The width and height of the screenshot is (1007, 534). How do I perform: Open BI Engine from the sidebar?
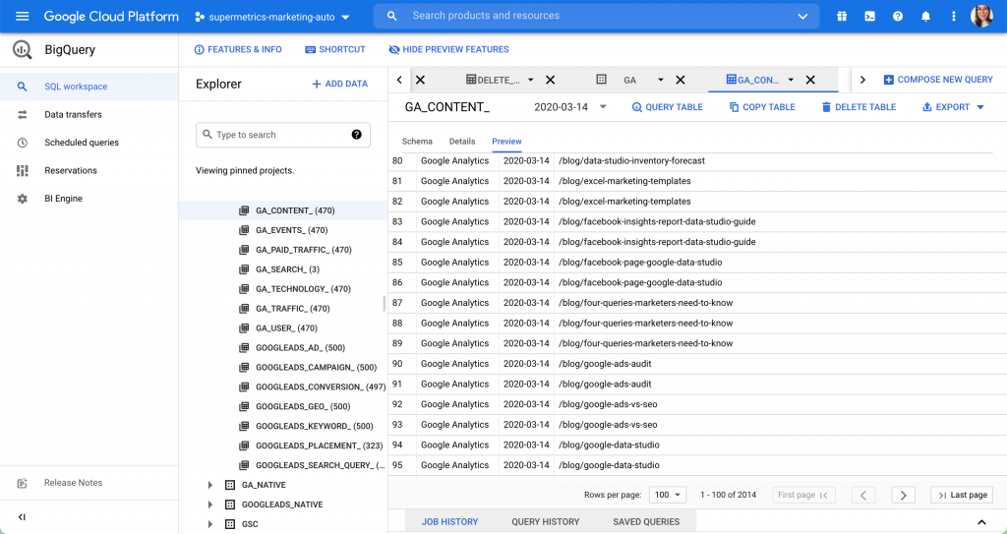(x=65, y=199)
